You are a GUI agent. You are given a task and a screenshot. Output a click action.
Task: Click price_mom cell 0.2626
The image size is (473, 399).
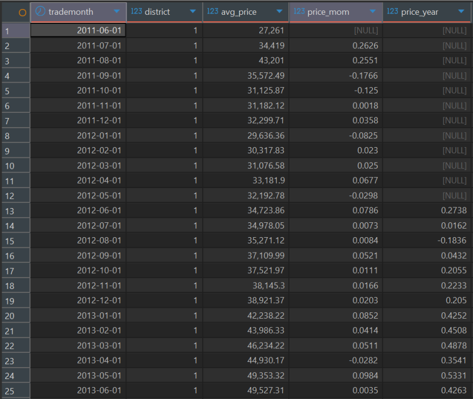336,46
